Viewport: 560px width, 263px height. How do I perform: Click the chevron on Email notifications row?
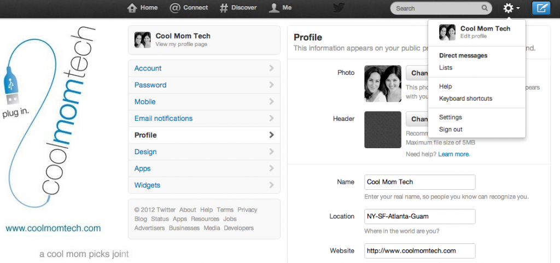tap(271, 118)
